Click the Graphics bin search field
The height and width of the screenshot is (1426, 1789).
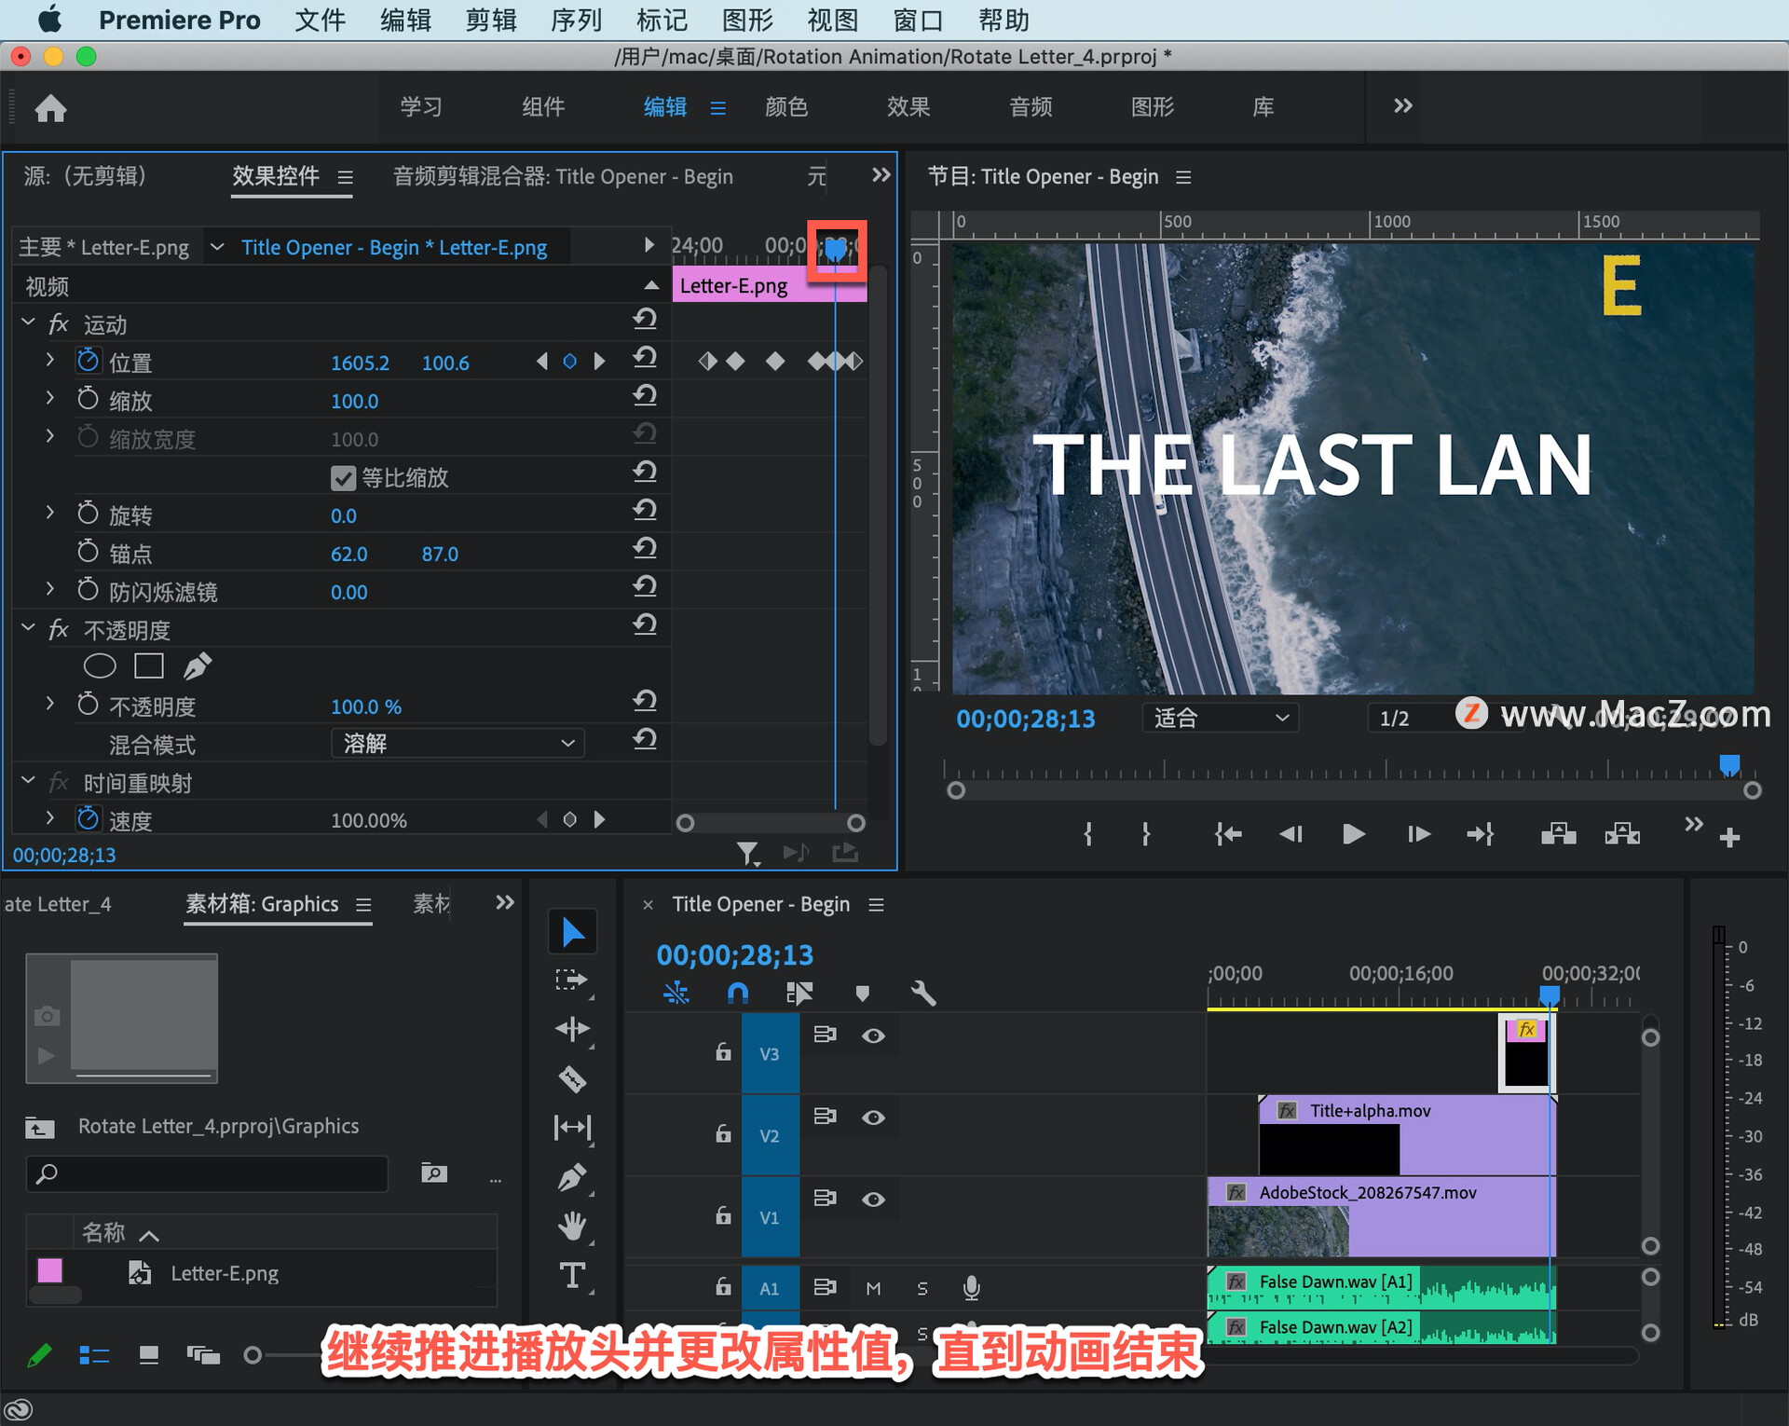coord(207,1173)
